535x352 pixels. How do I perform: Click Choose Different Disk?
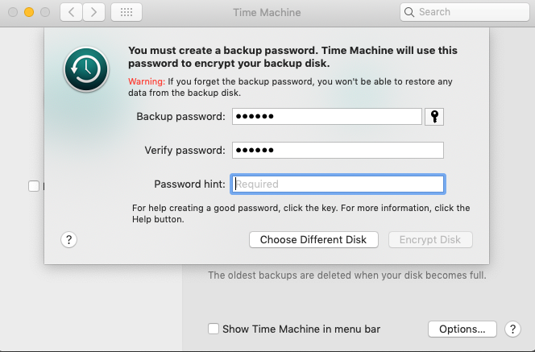click(x=313, y=239)
